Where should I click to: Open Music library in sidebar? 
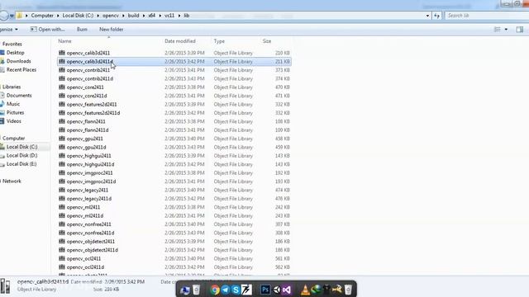(x=13, y=104)
